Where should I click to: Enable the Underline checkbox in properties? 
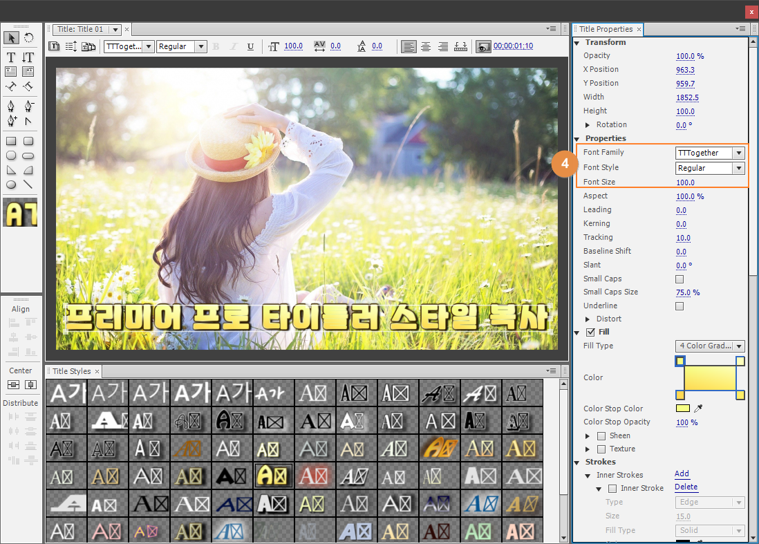[x=680, y=306]
